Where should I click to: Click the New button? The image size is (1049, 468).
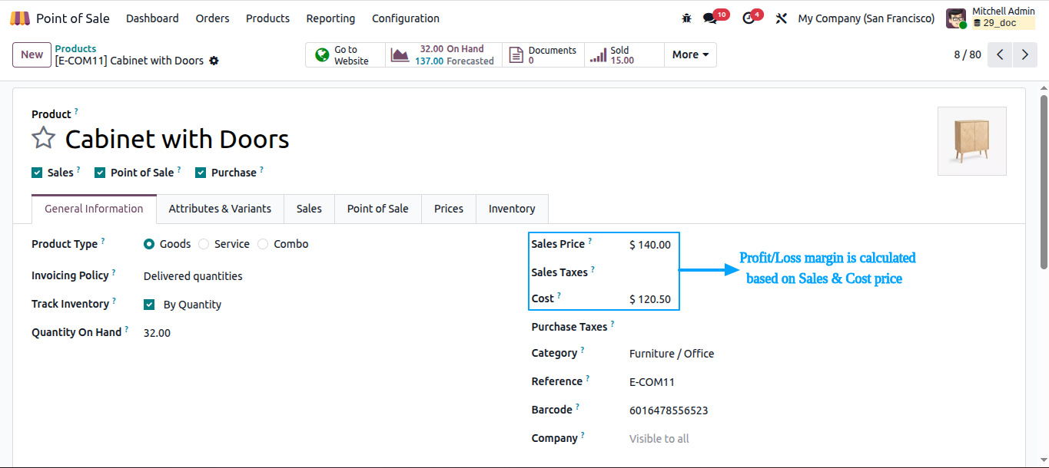(x=32, y=54)
